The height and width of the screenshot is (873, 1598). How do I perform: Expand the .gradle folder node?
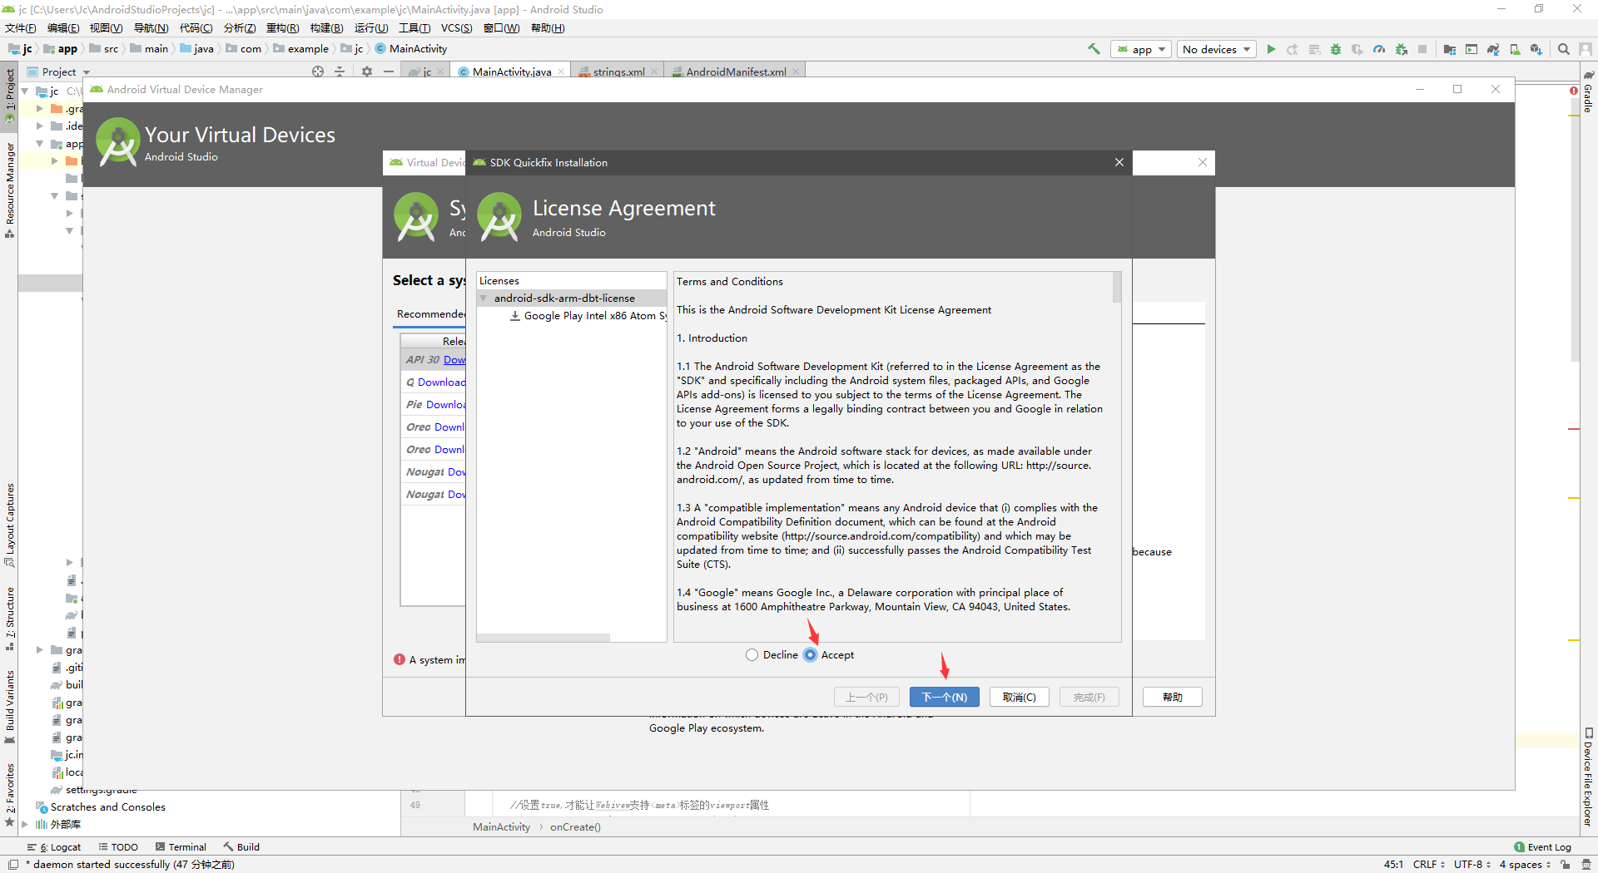[x=39, y=108]
